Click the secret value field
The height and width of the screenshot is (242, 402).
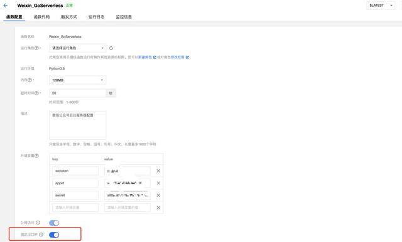point(127,196)
